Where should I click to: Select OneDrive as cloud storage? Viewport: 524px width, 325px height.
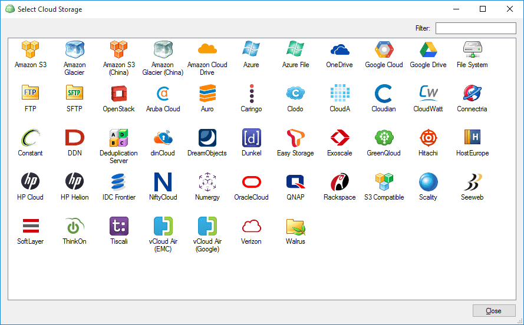point(340,49)
